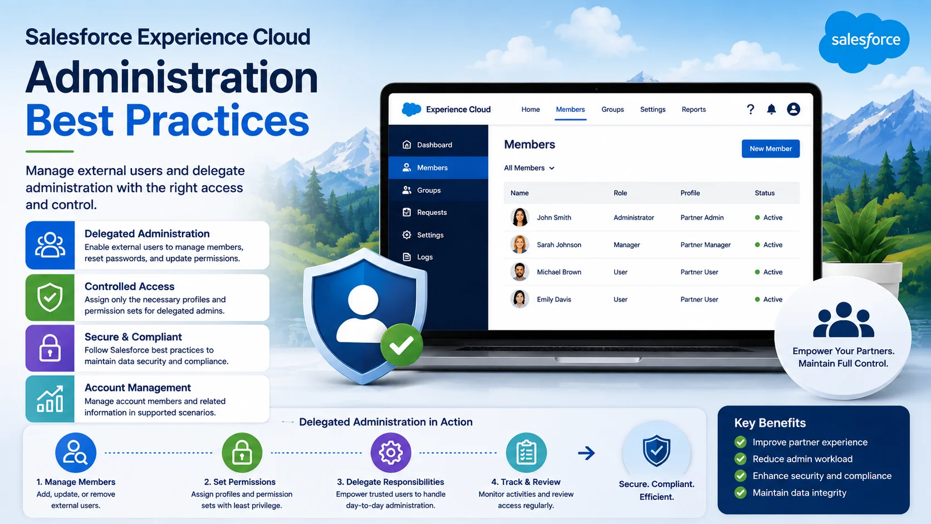This screenshot has height=524, width=931.
Task: Click the Secure & Compliant padlock icon tile
Action: coord(50,349)
